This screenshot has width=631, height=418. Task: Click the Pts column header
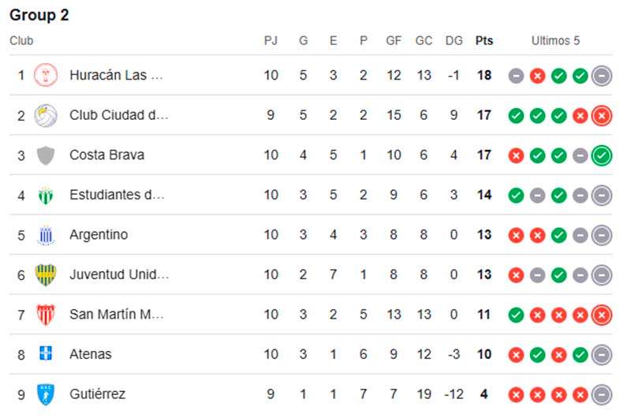click(484, 41)
